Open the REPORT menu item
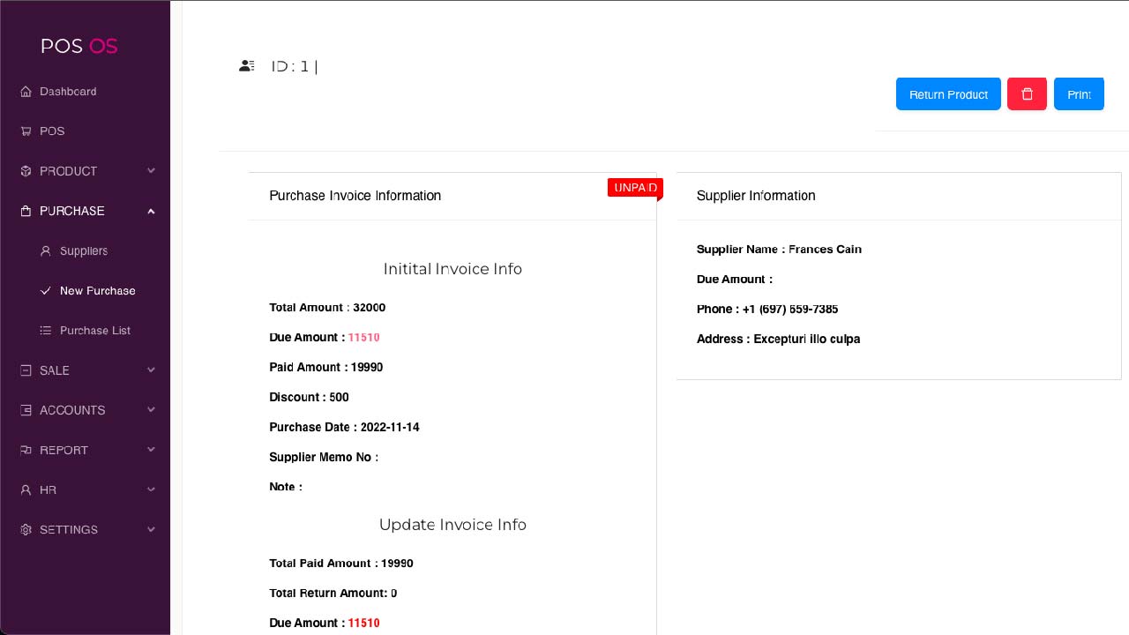 [x=64, y=450]
